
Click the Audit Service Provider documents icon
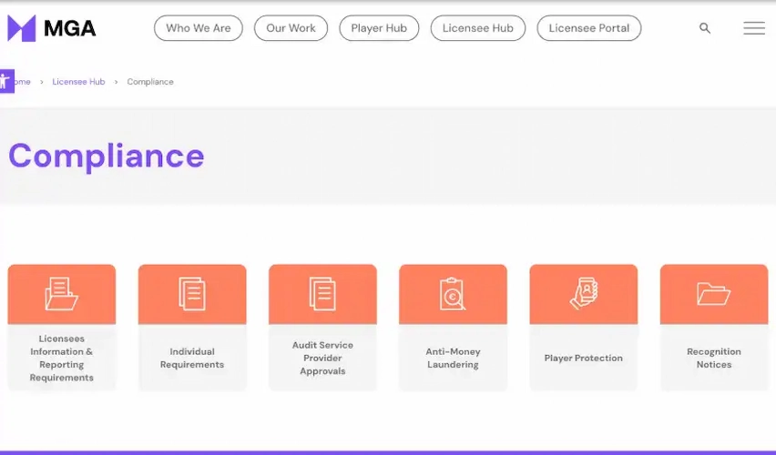(322, 294)
